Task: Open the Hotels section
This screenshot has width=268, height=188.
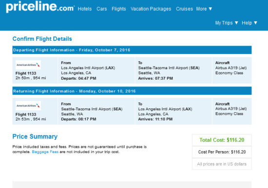Action: pyautogui.click(x=85, y=9)
